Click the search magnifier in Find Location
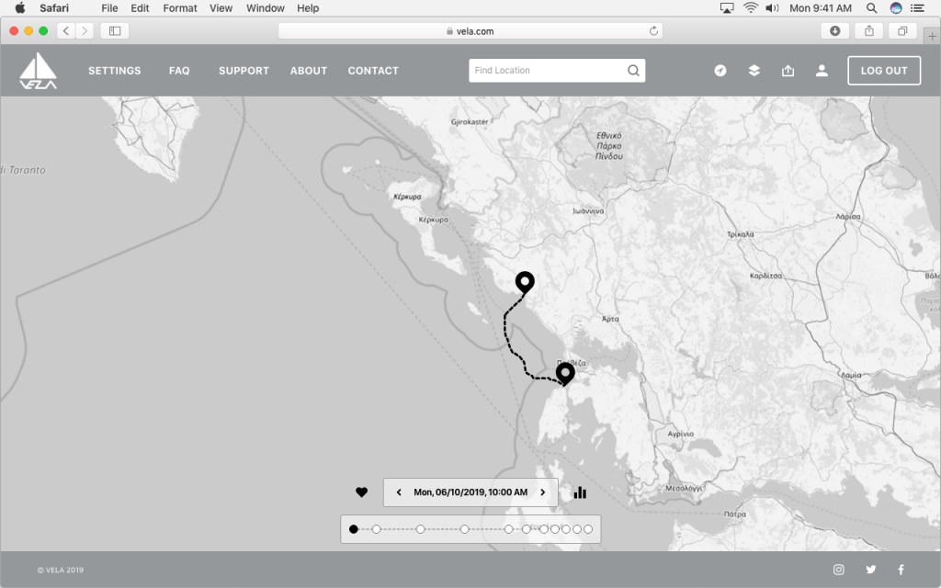Viewport: 941px width, 588px height. [x=633, y=71]
